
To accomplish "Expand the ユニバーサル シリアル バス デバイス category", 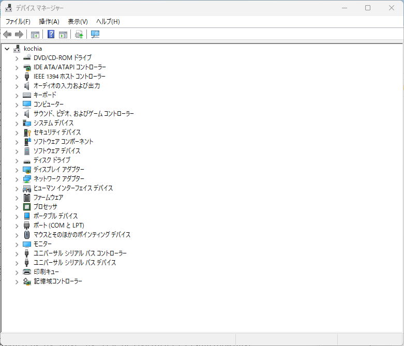I will click(x=17, y=263).
